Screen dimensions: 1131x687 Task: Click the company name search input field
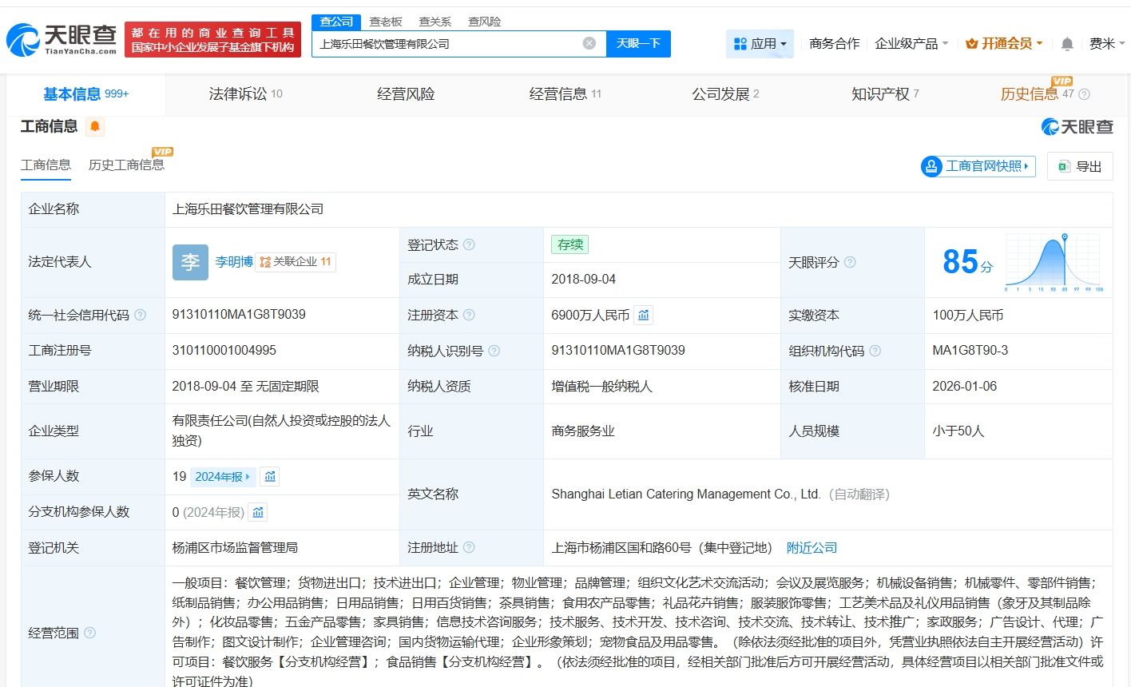447,44
